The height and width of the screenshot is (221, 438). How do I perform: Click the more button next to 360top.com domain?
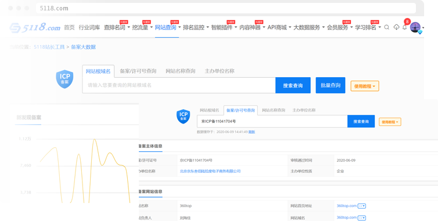362,218
